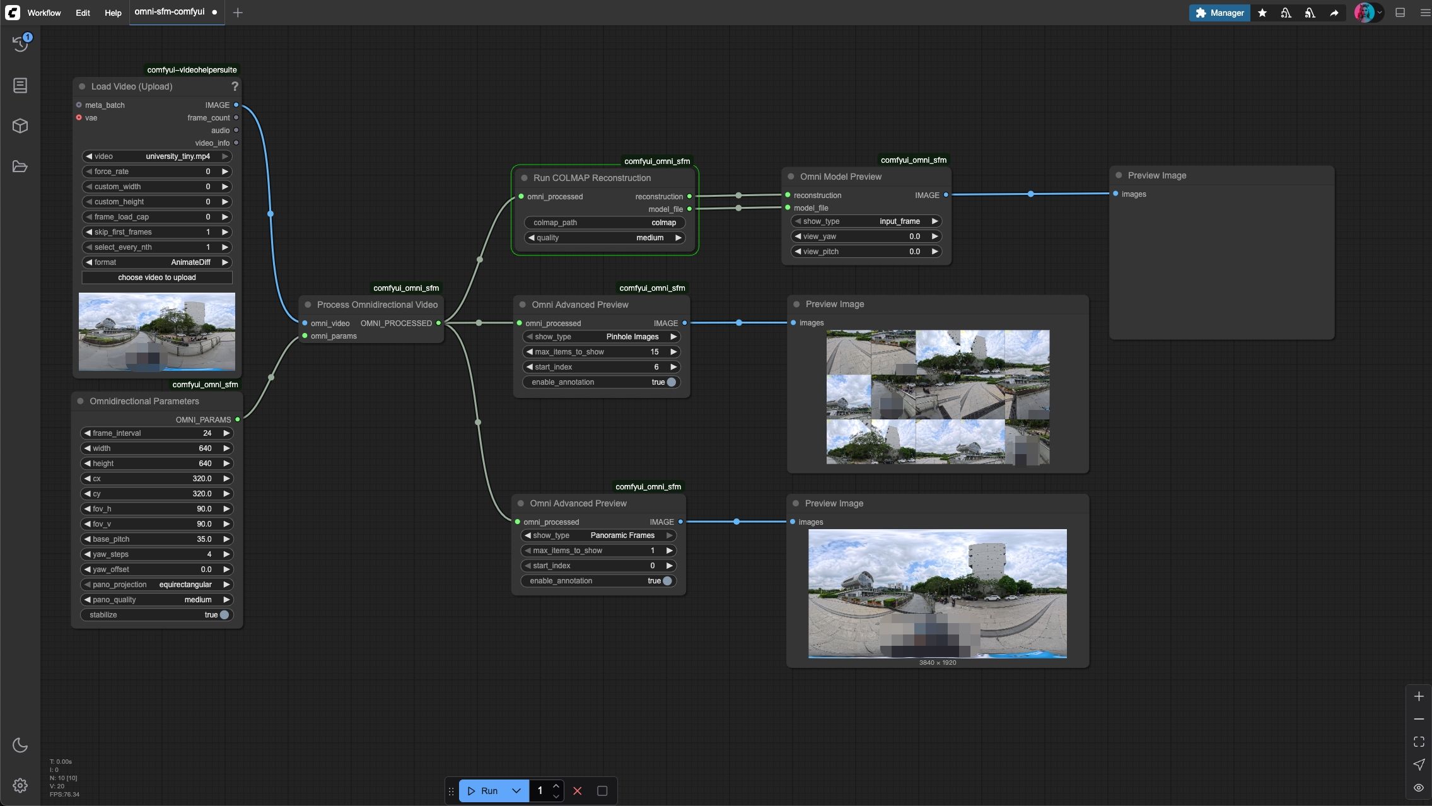
Task: Open the quality medium combo in COLMAP node
Action: (605, 238)
